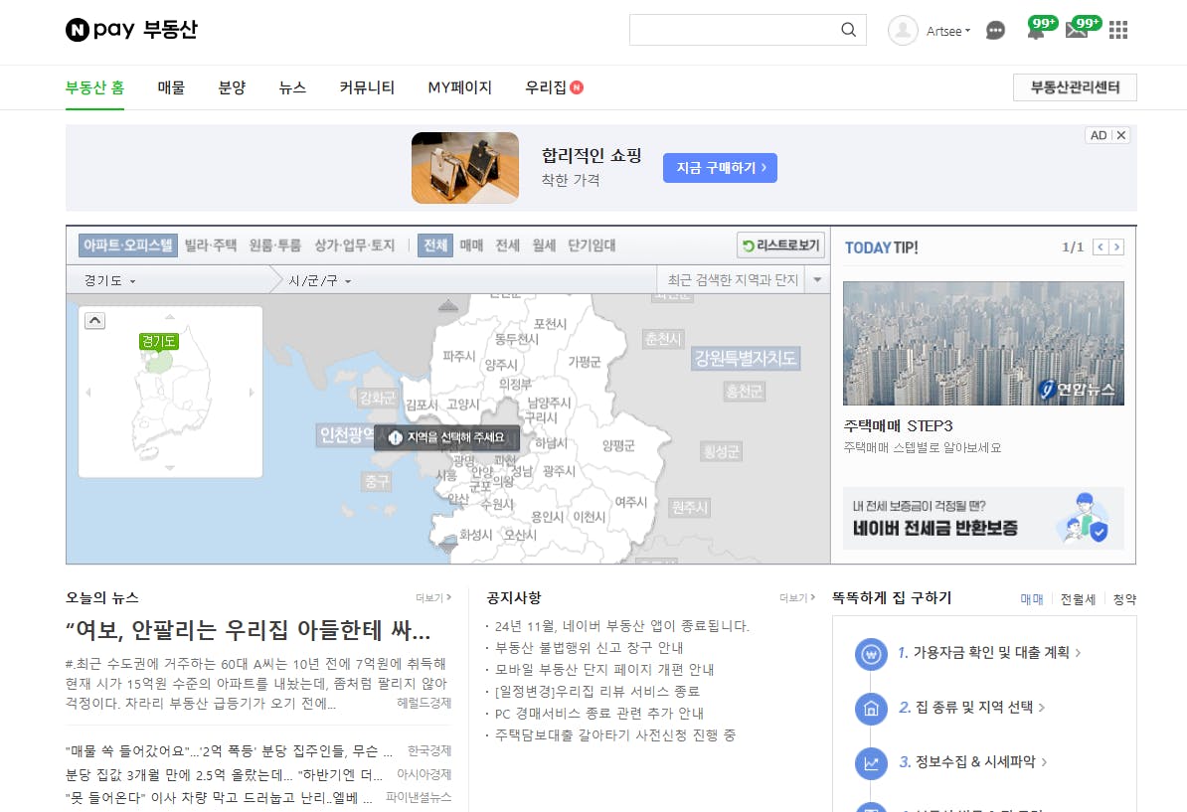This screenshot has height=812, width=1187.
Task: Collapse the mini map panel arrow
Action: (94, 320)
